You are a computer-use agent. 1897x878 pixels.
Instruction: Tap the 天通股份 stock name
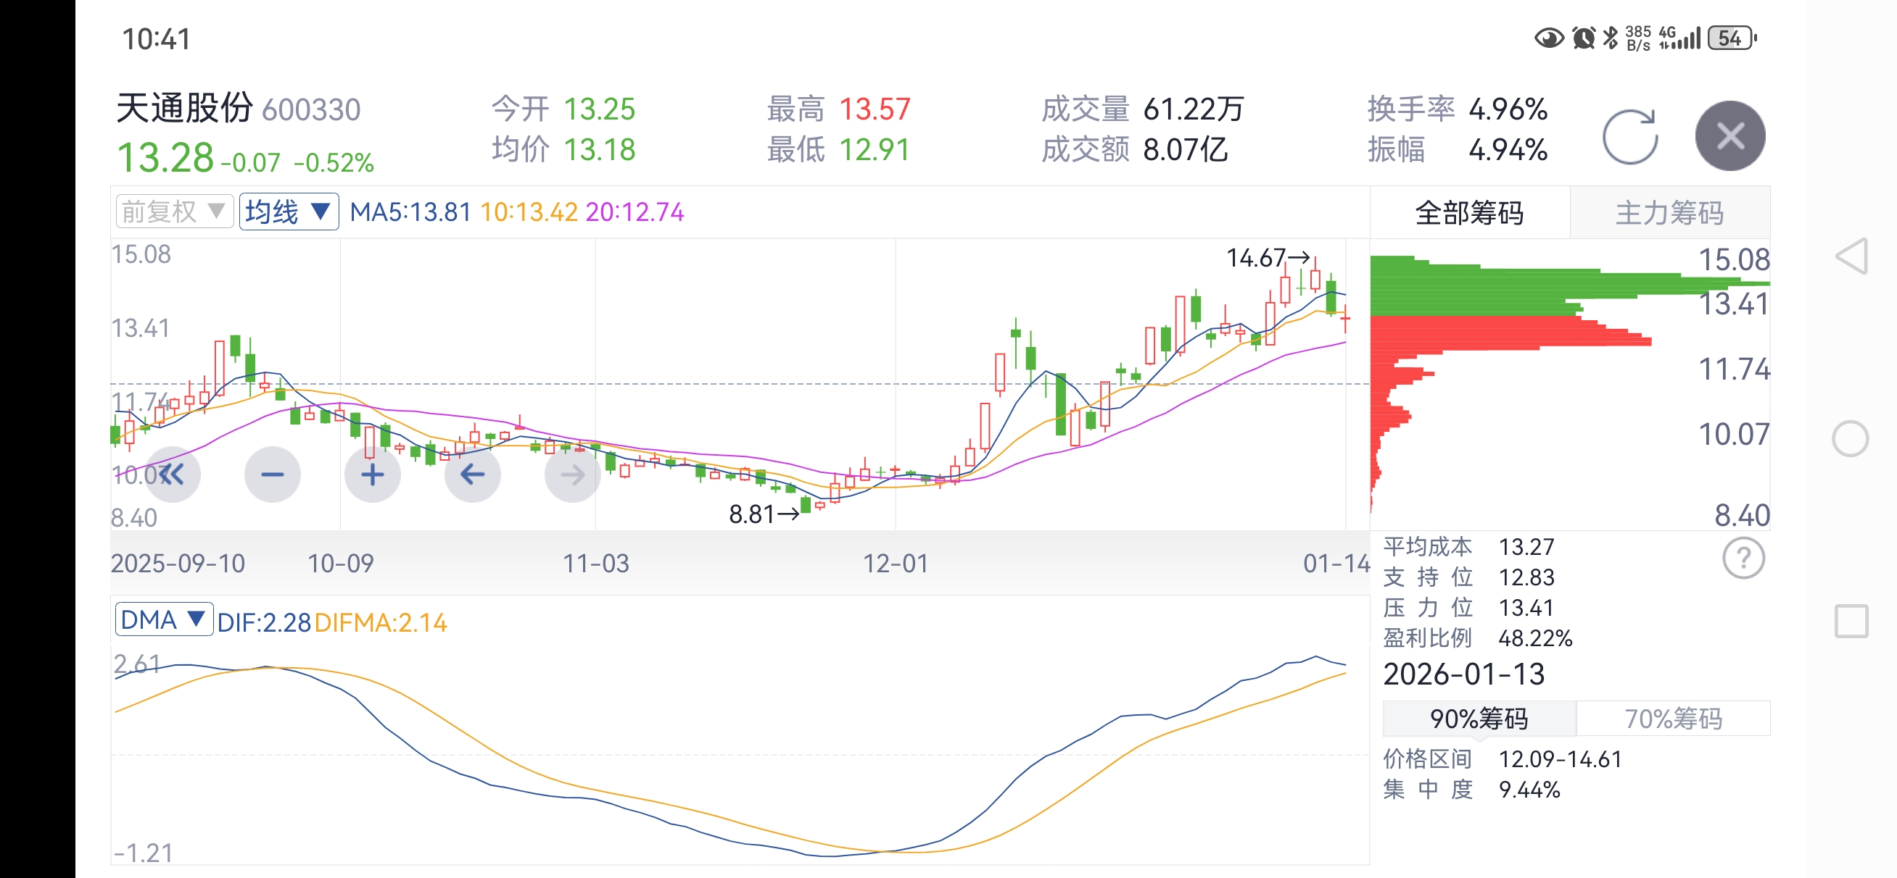point(185,109)
